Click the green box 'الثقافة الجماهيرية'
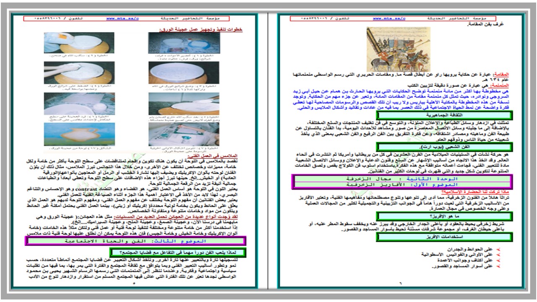Screen dimensions: 537x302 point(445,115)
